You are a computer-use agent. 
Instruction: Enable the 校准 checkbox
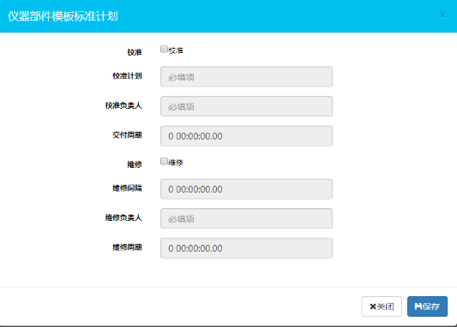point(164,49)
